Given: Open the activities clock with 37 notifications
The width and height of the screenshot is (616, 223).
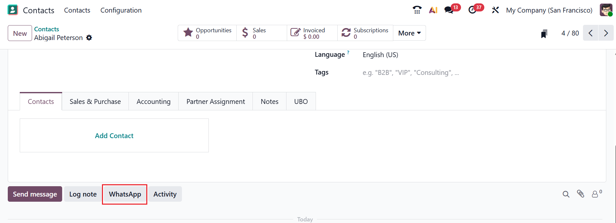Looking at the screenshot, I should [x=473, y=10].
